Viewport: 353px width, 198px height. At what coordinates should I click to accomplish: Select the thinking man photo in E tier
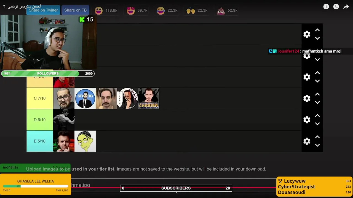[64, 141]
